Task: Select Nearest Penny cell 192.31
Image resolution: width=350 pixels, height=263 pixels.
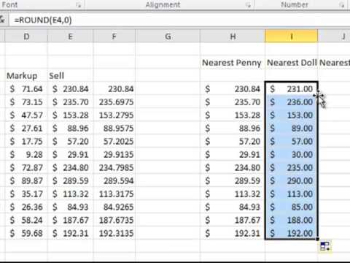Action: pos(233,234)
